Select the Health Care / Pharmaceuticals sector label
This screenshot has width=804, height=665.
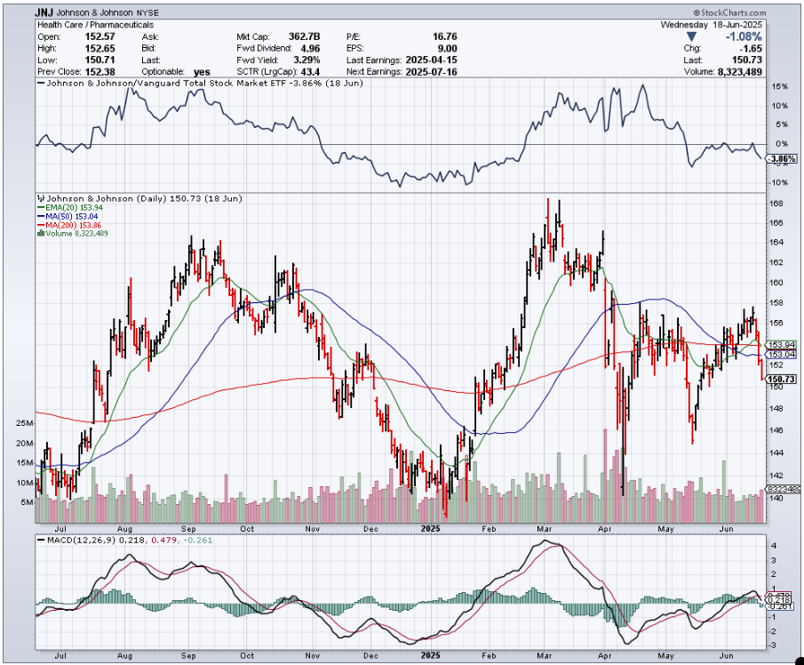[x=96, y=25]
